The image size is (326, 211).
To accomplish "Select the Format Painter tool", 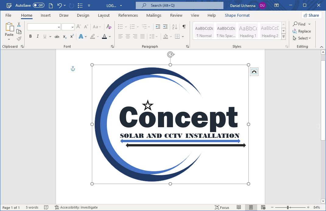I will coord(19,38).
